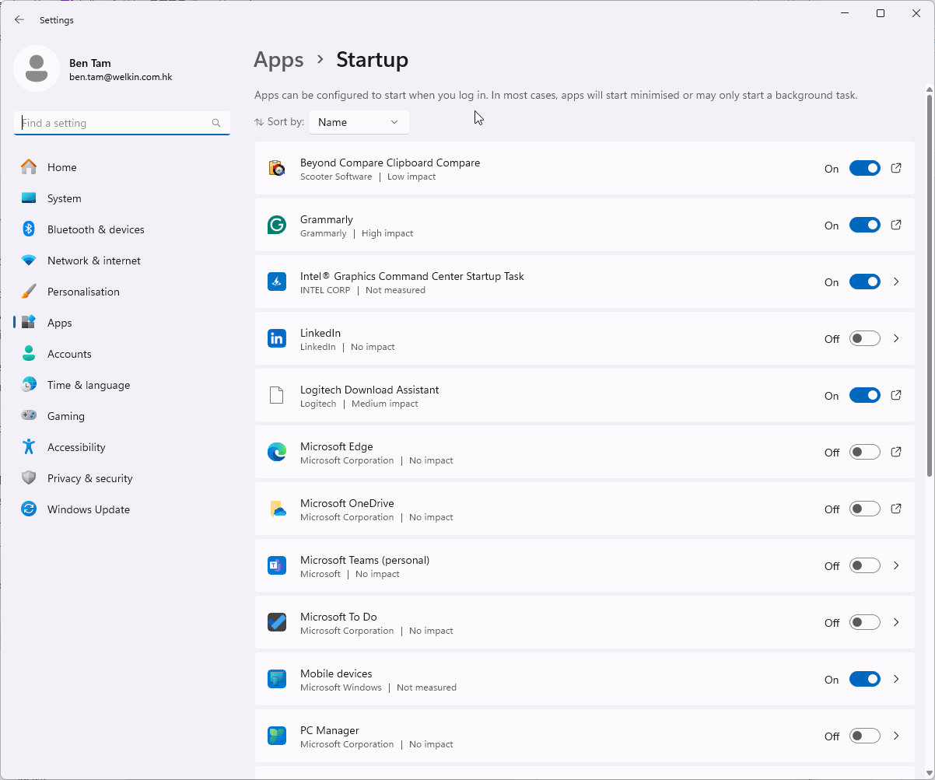Enable Microsoft Edge startup toggle
Image resolution: width=935 pixels, height=780 pixels.
pos(864,452)
